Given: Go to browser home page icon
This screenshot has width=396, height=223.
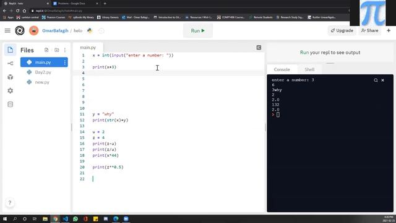Looking at the screenshot, I should coord(24,11).
